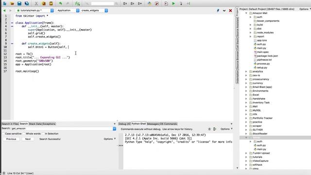
Task: Switch to the Exceptions tab
Action: (49, 124)
